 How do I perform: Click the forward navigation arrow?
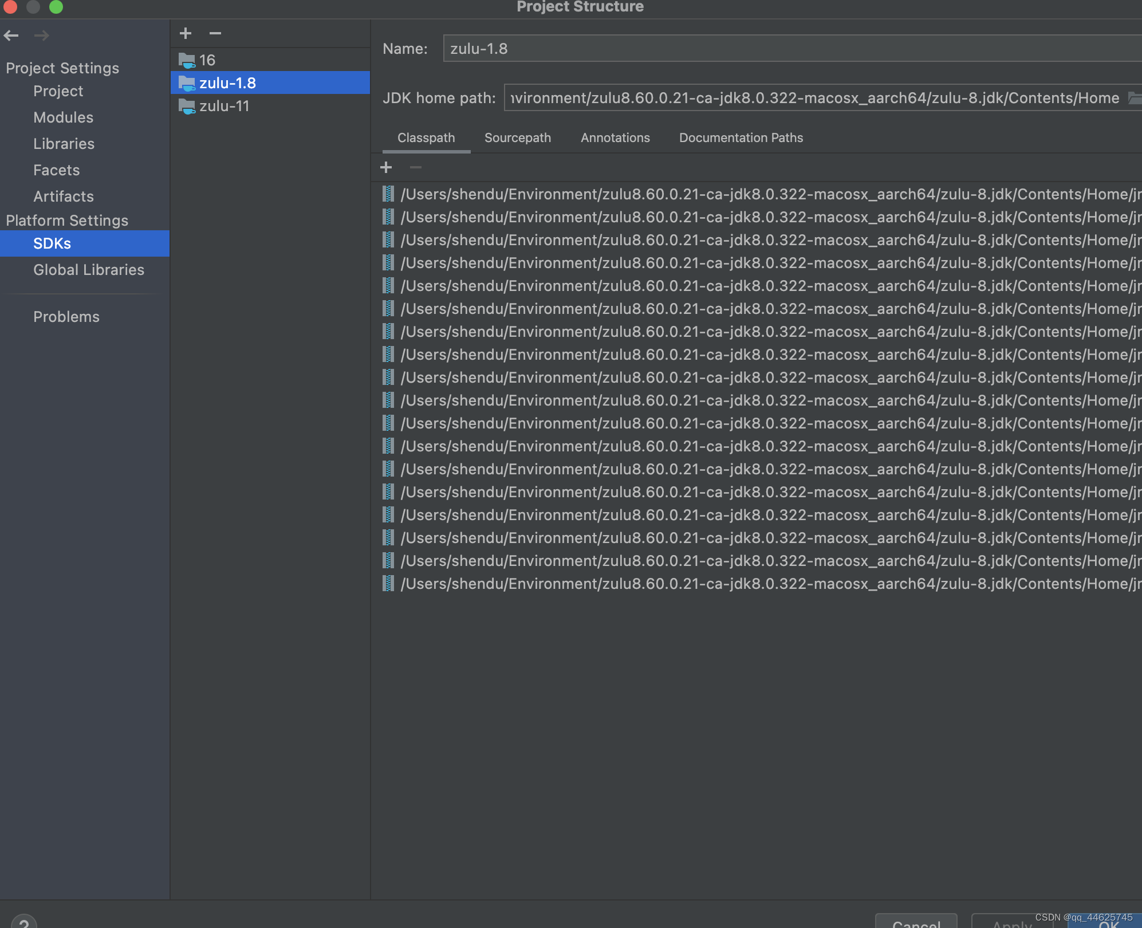pos(41,36)
